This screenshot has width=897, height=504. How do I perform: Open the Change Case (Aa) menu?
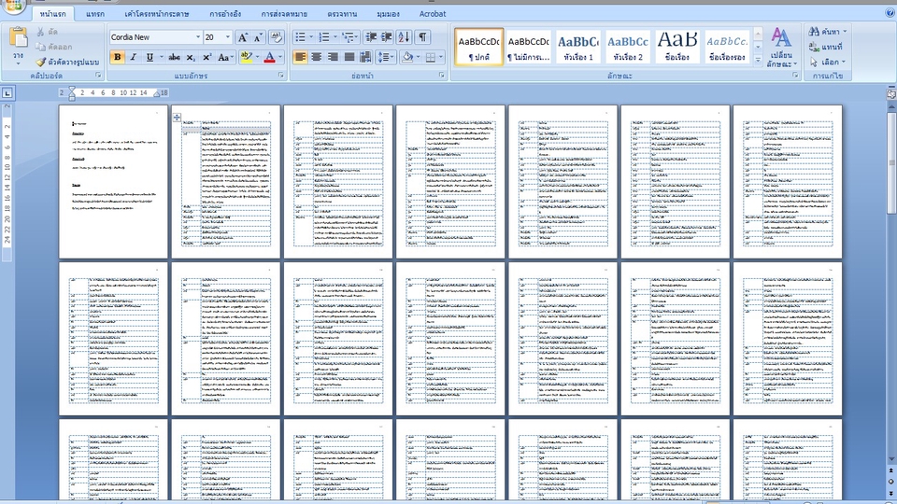(225, 57)
